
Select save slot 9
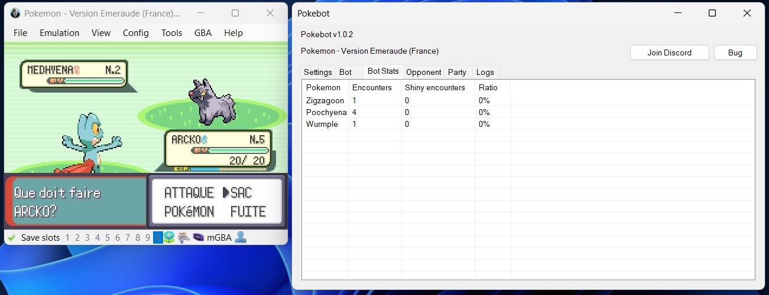click(148, 238)
